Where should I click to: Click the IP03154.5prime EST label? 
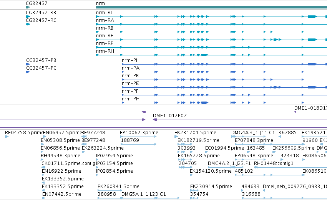point(115,163)
